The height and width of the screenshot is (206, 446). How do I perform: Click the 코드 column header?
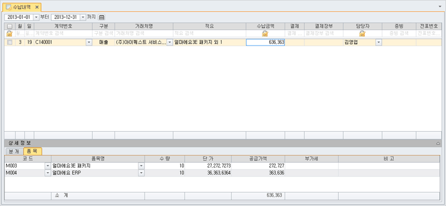[28, 159]
